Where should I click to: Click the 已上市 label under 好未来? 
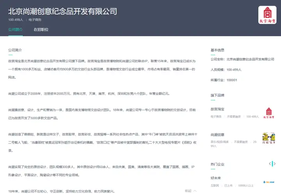[x=228, y=185]
